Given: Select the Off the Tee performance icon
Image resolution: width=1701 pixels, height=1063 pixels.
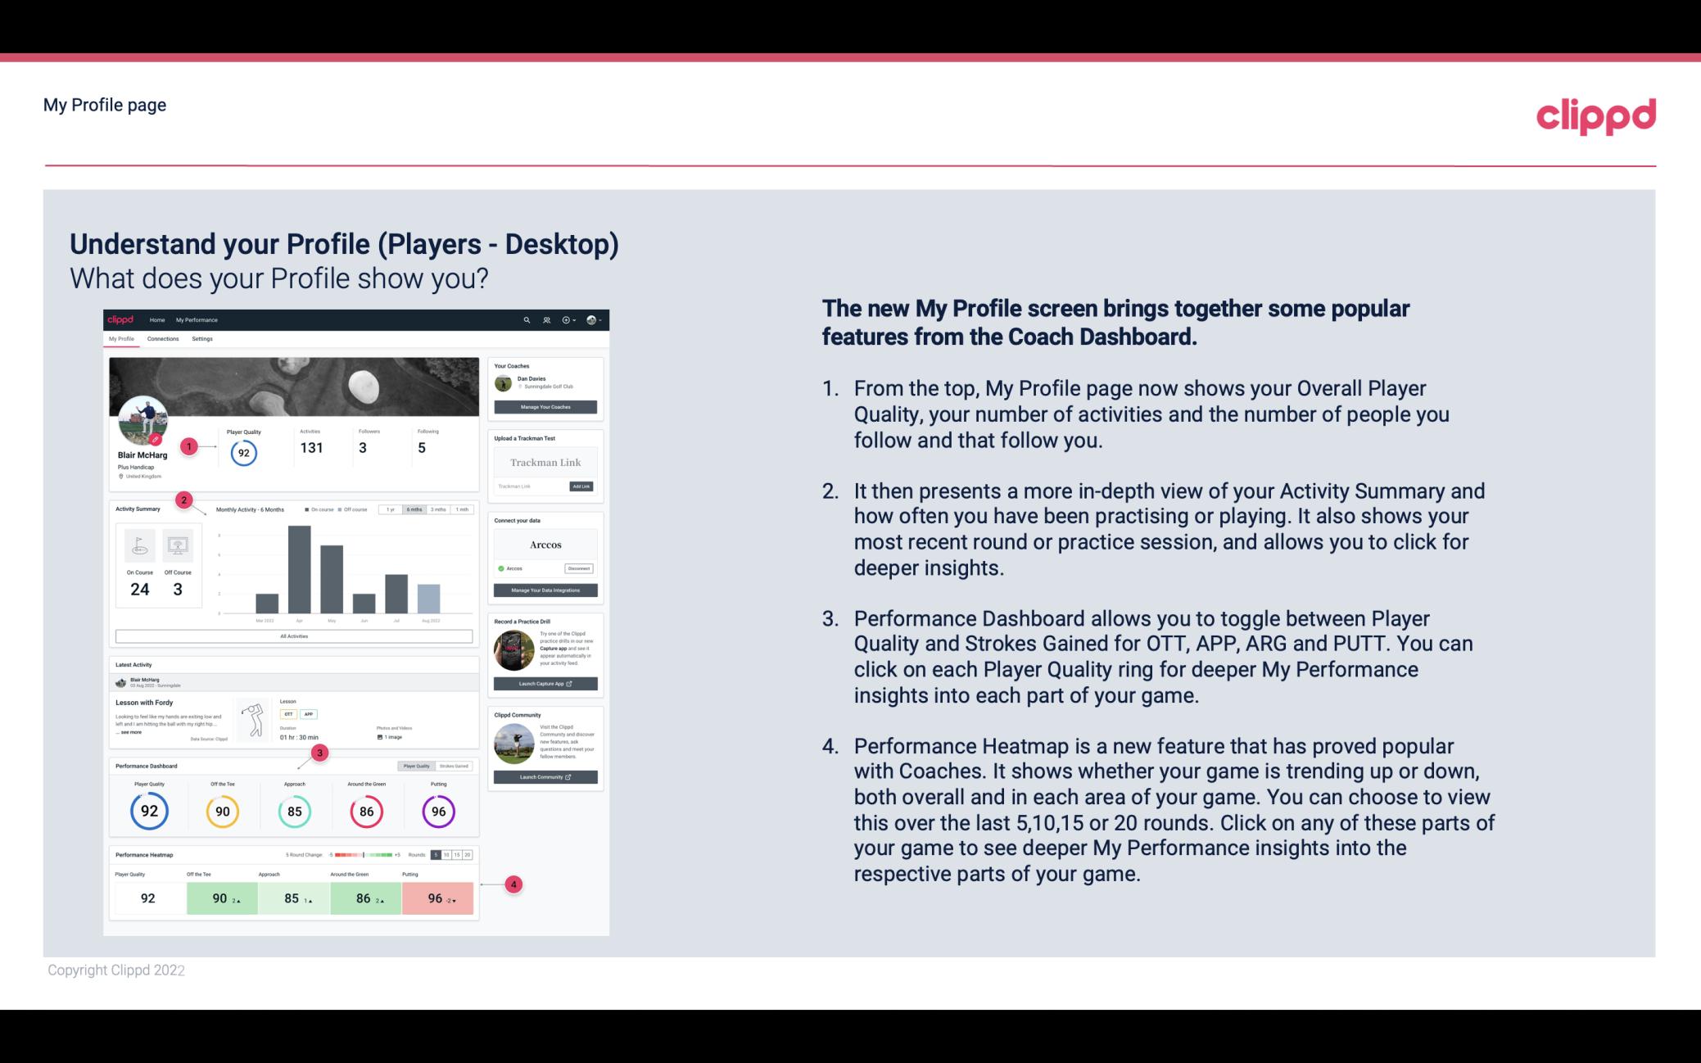Looking at the screenshot, I should click(x=222, y=811).
